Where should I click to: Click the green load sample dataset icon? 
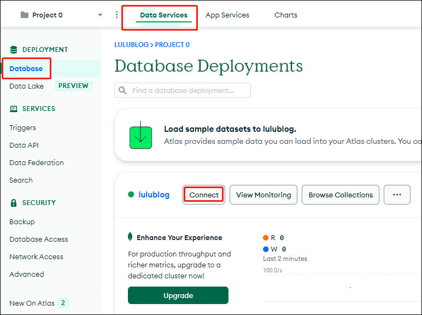point(140,136)
